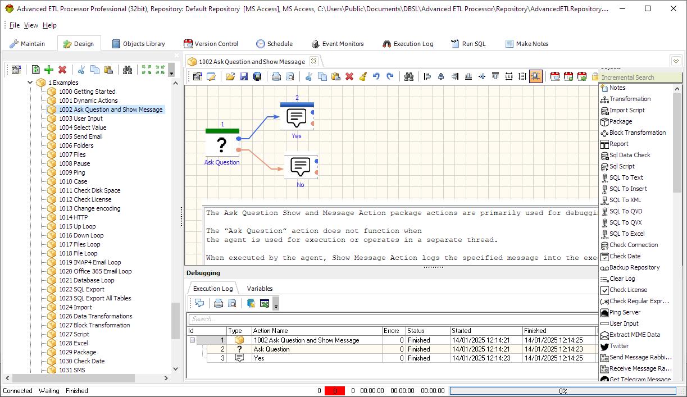
Task: Select 1030 Check Date in the tree
Action: pyautogui.click(x=81, y=361)
